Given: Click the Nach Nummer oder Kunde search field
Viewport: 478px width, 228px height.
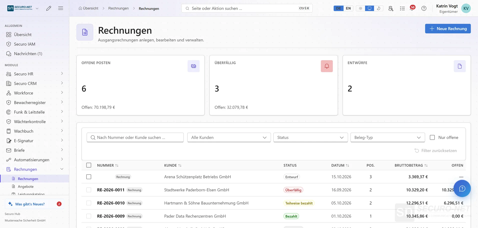Looking at the screenshot, I should [135, 137].
